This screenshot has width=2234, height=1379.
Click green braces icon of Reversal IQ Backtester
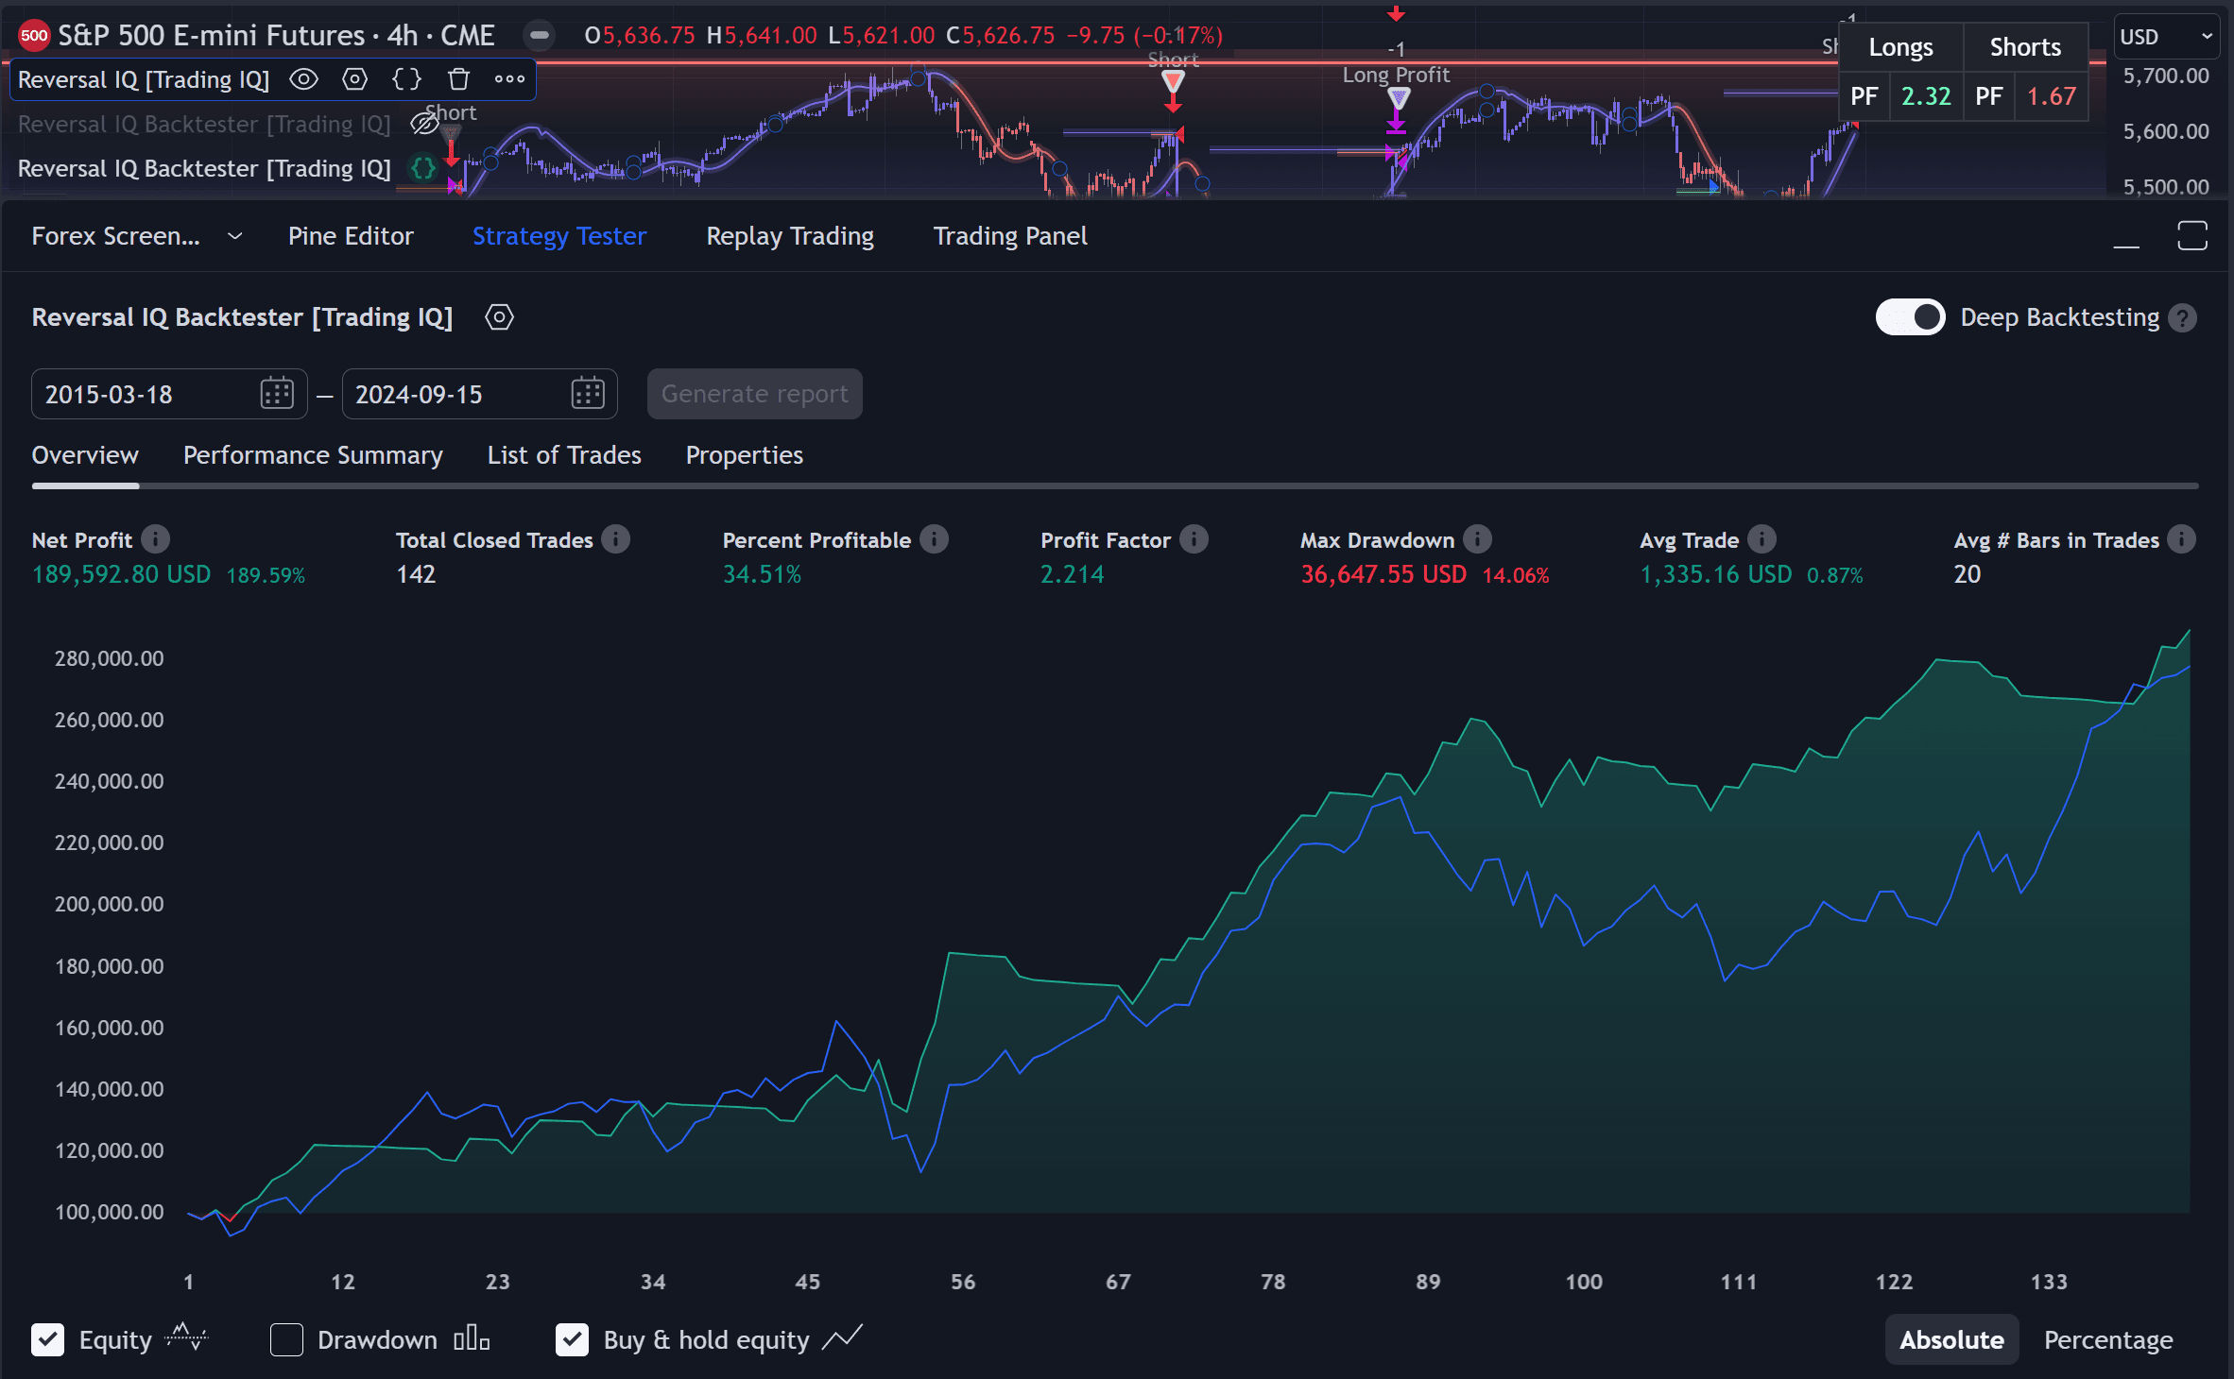[x=422, y=168]
